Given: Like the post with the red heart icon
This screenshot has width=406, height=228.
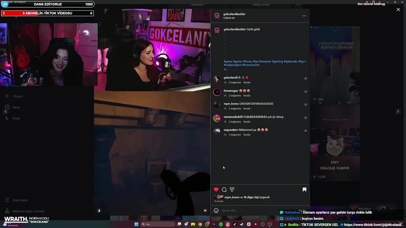Looking at the screenshot, I should 216,189.
